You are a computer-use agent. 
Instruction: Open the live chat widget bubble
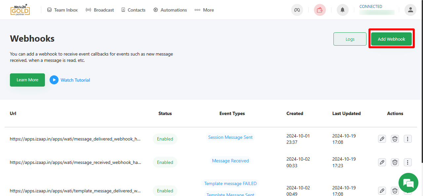coord(408,183)
